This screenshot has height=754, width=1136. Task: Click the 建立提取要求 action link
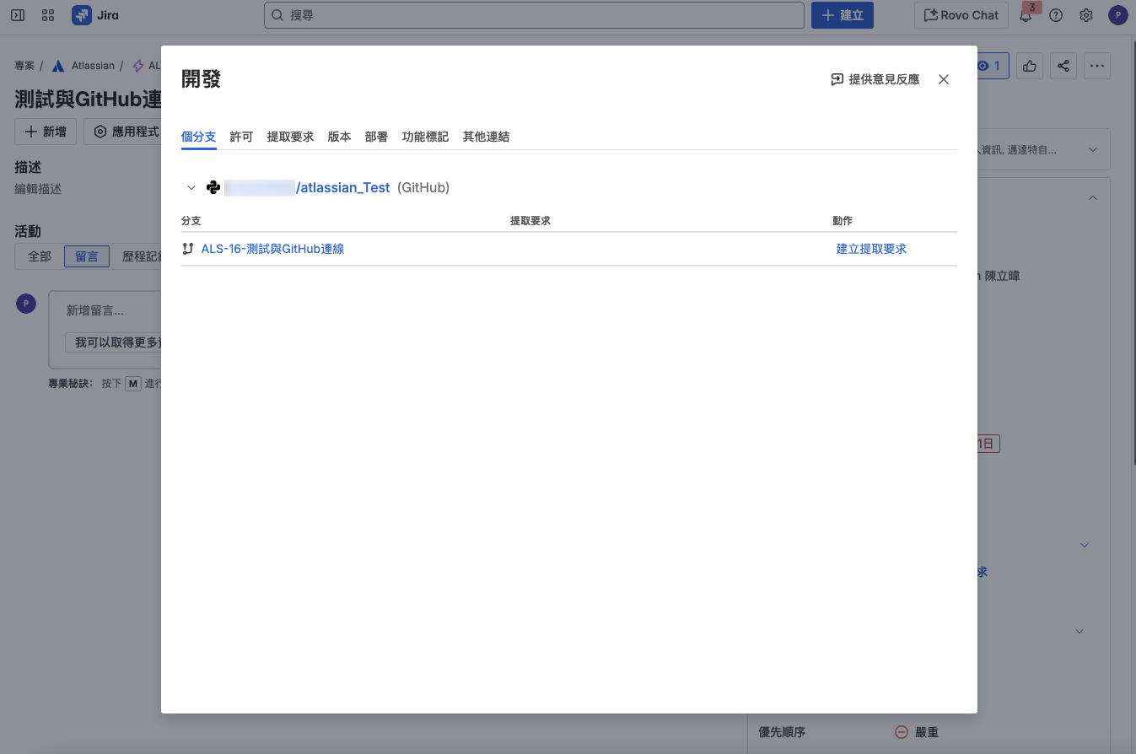(871, 249)
